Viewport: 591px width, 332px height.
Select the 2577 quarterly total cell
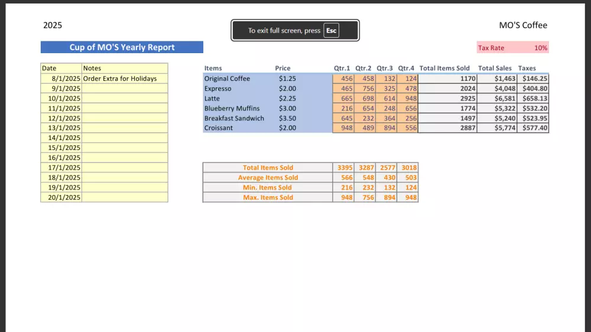pyautogui.click(x=386, y=167)
